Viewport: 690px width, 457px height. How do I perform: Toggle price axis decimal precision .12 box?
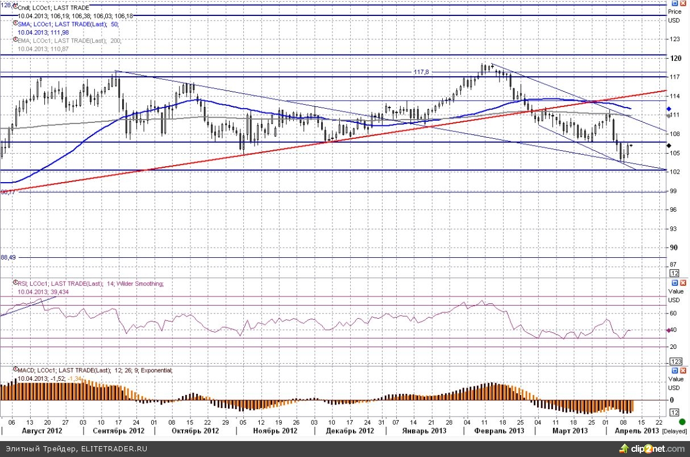tap(675, 274)
